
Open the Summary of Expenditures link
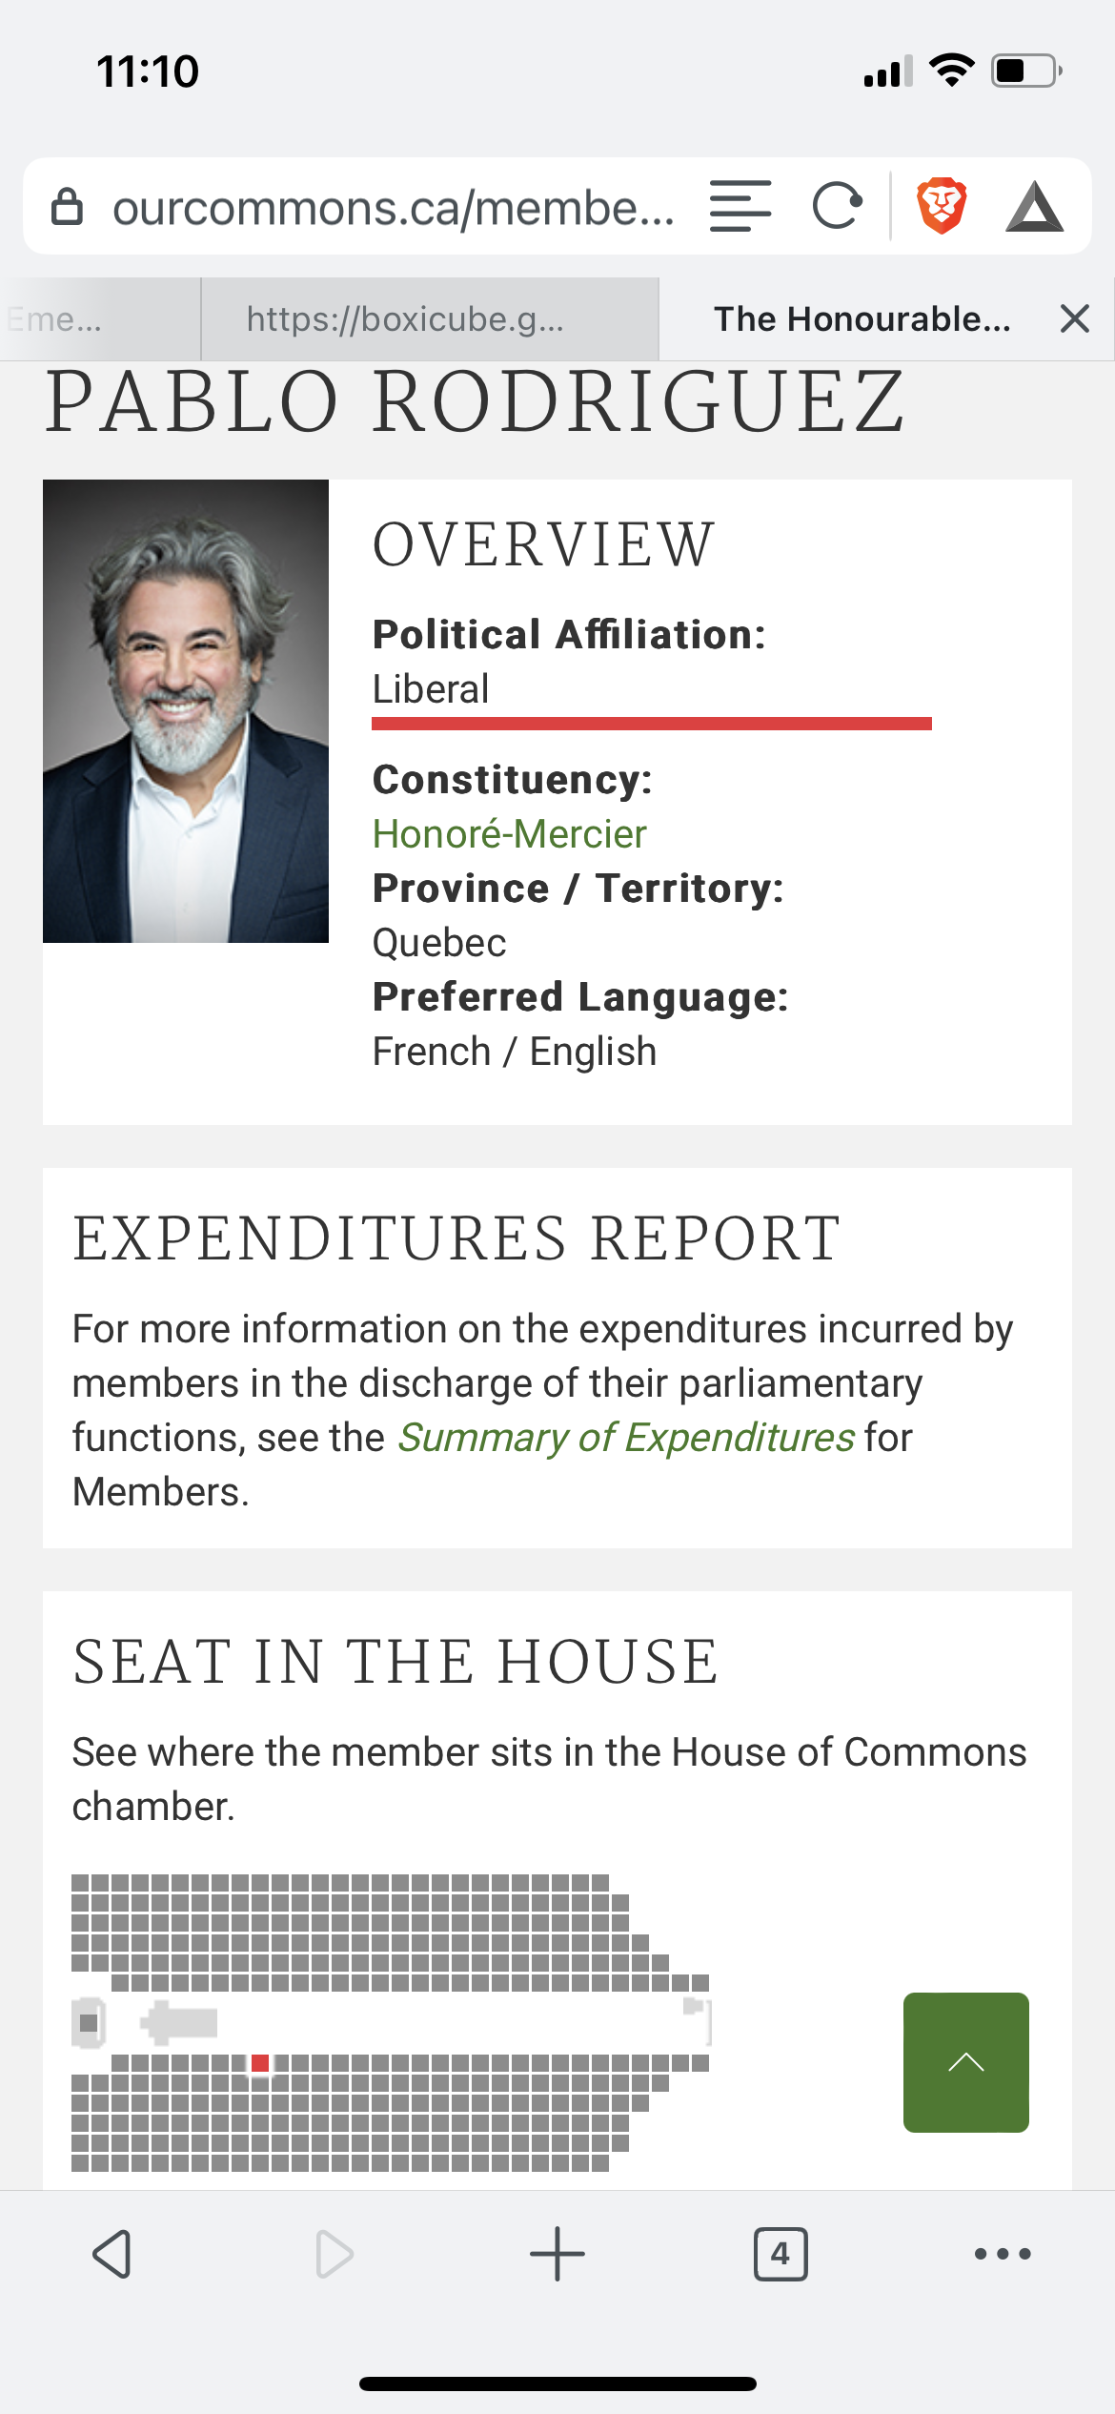pos(626,1438)
